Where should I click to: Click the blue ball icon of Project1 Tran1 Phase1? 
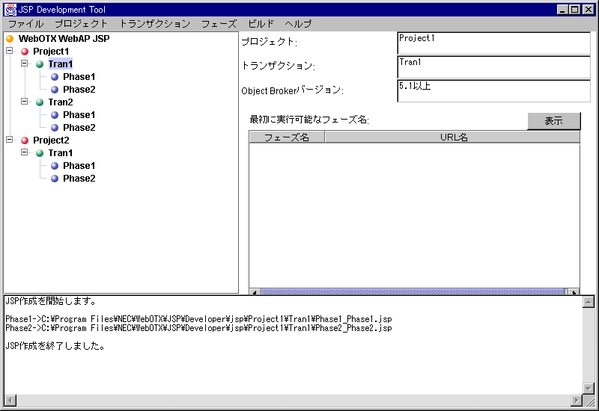(x=55, y=77)
